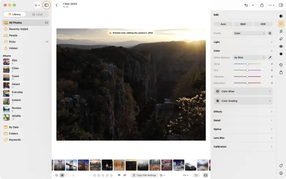This screenshot has width=286, height=179.
Task: Rate the photo five stars
Action: click(x=112, y=175)
